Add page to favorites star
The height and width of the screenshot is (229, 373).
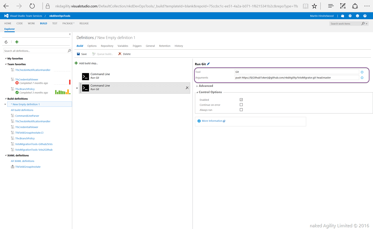click(314, 6)
